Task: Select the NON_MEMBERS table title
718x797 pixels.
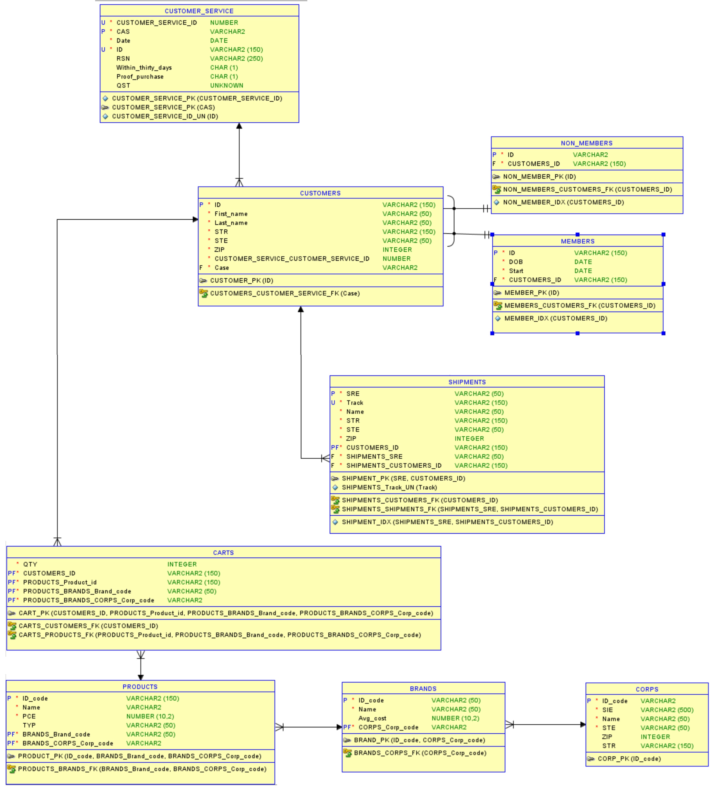Action: coord(587,143)
